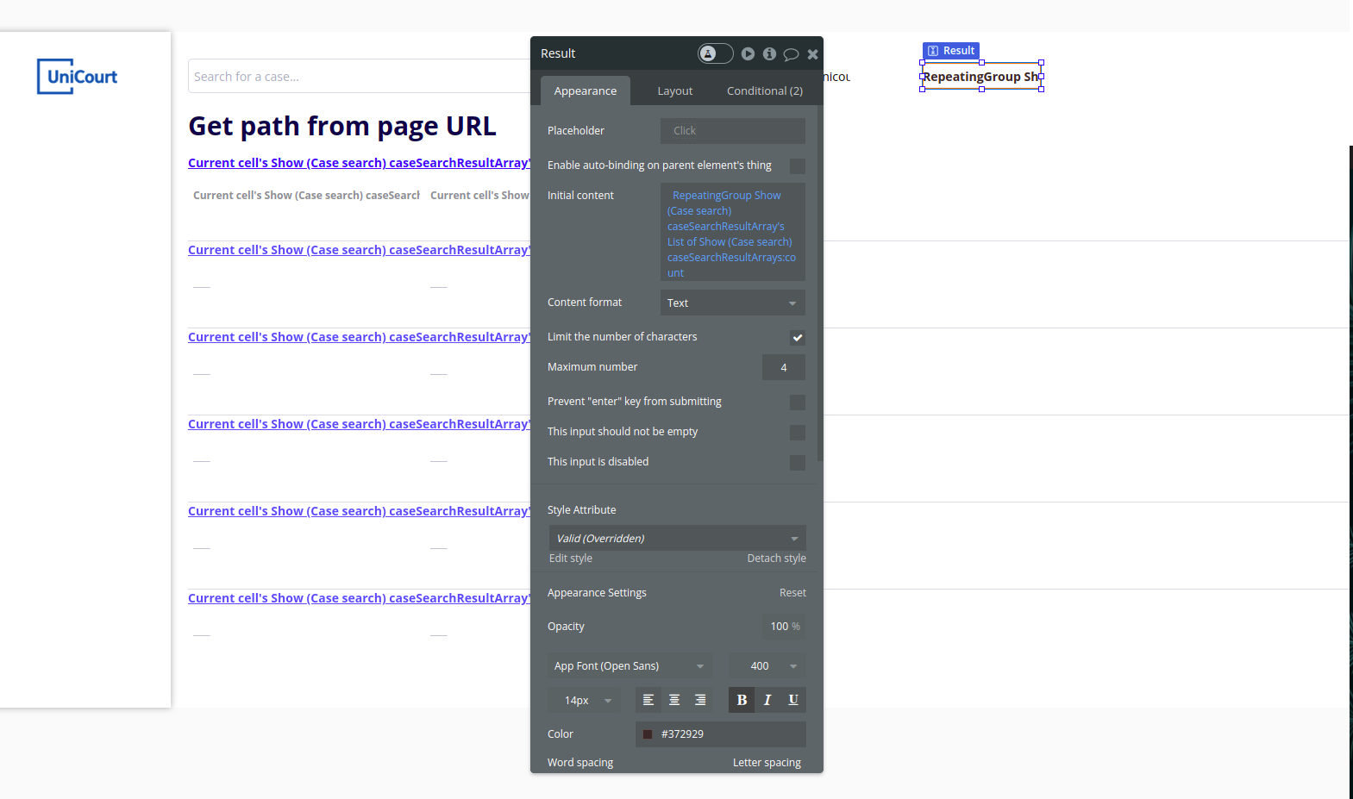Click the UniCourt logo
Screen dimensions: 1353x799
[77, 77]
